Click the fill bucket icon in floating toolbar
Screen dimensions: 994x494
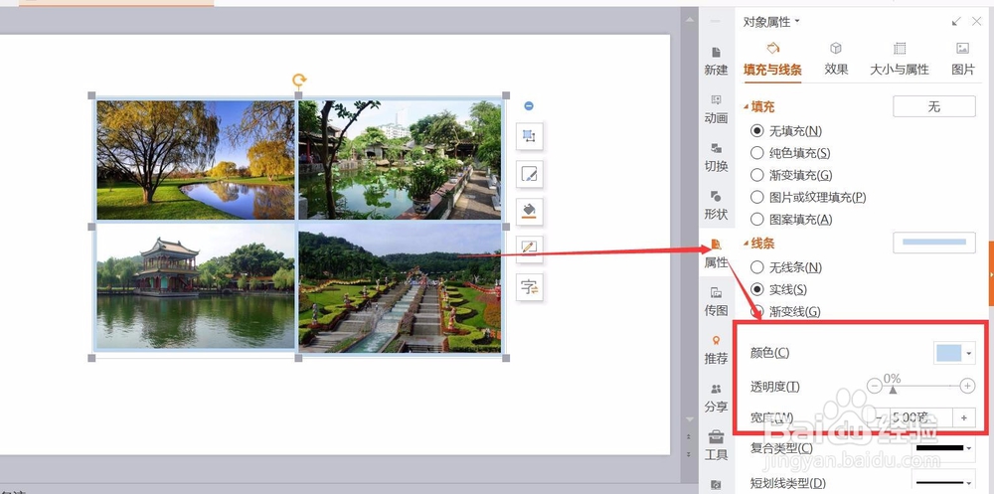click(x=530, y=210)
